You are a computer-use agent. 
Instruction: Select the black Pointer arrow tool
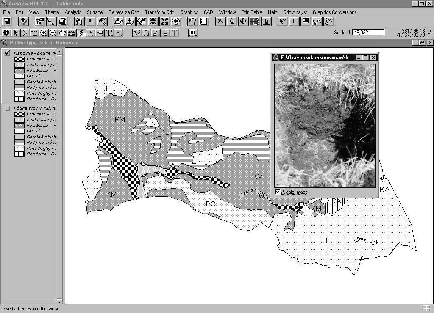(x=16, y=33)
